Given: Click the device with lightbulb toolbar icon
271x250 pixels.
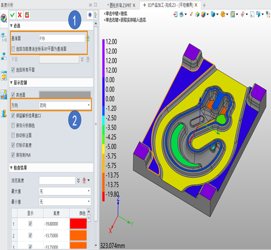Looking at the screenshot, I should click(x=268, y=14).
